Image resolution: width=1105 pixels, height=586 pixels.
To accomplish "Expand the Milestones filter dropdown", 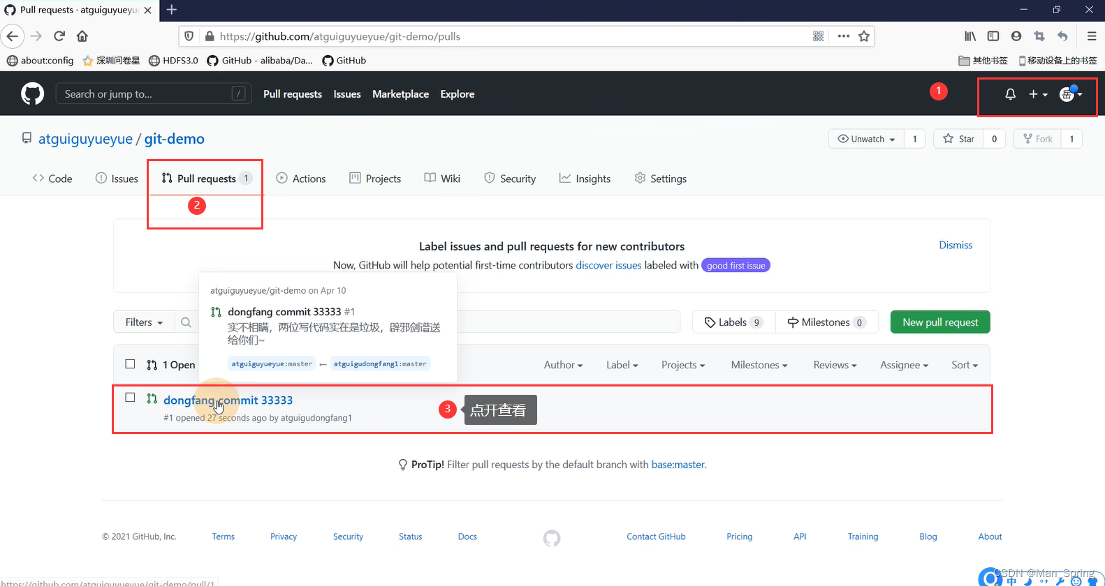I will (759, 365).
